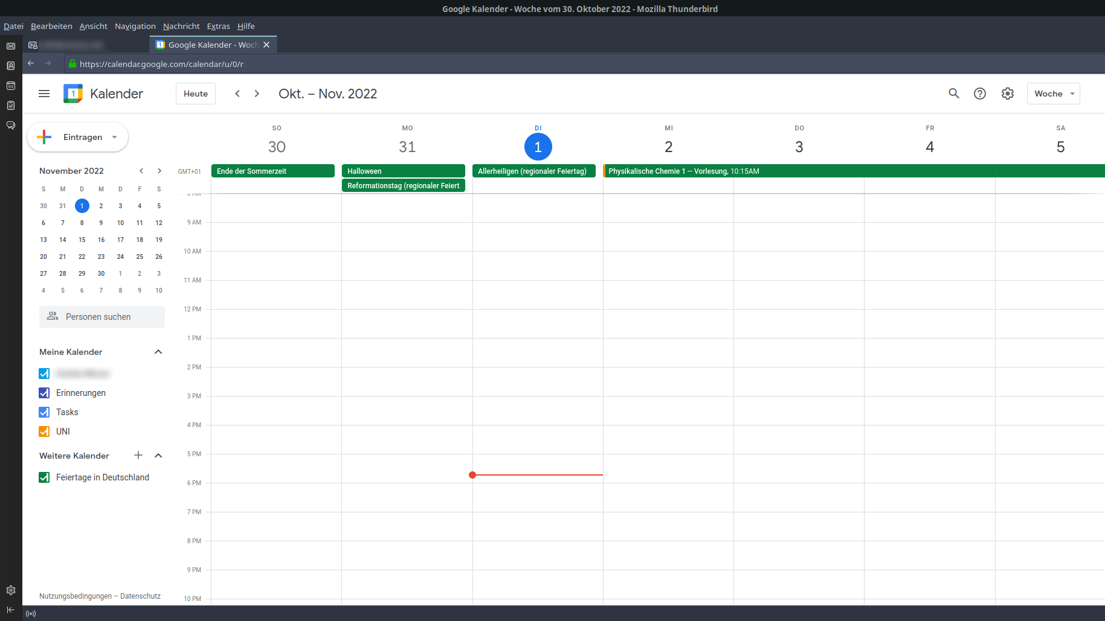Open the Hilfe menu

pyautogui.click(x=246, y=26)
